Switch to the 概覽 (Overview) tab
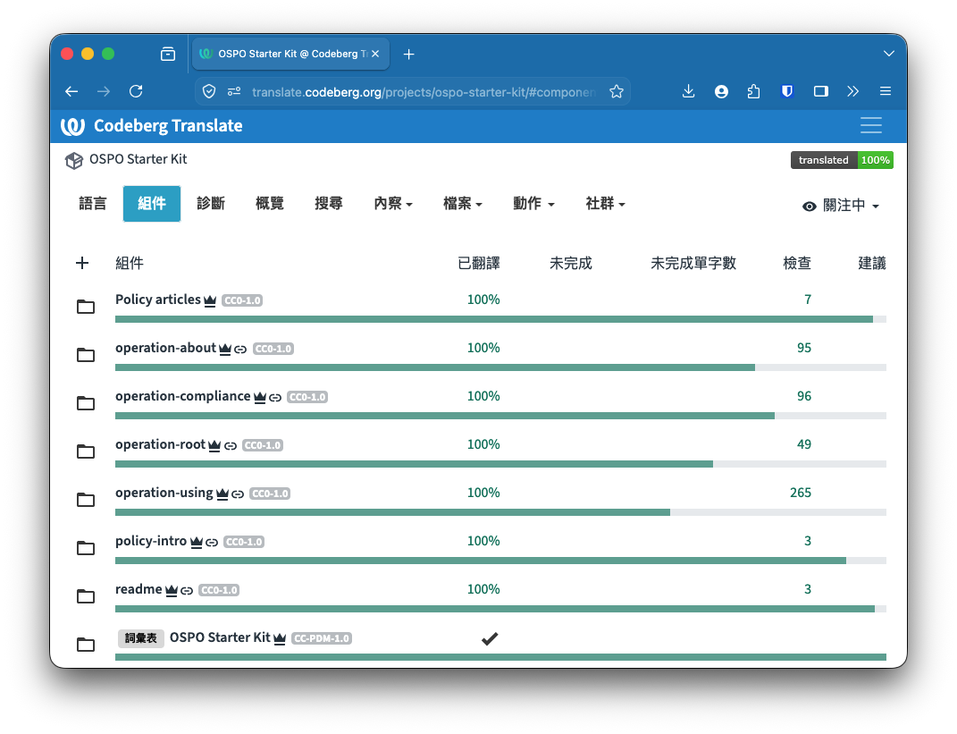 click(x=270, y=203)
